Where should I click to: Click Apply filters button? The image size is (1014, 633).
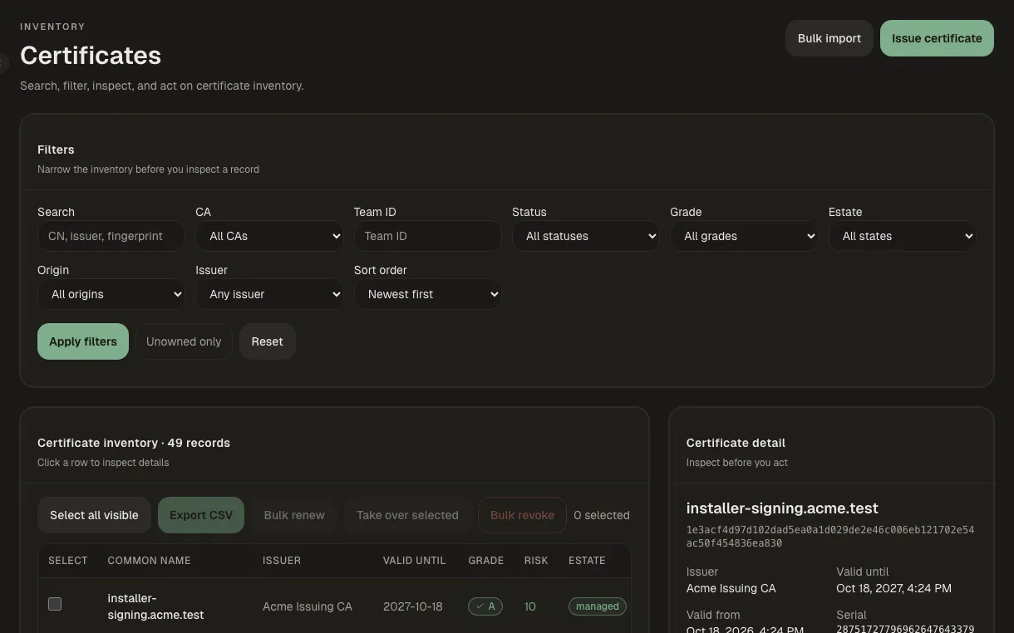[83, 341]
